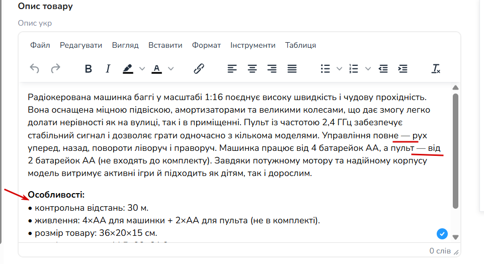Align text center
The height and width of the screenshot is (264, 484).
click(x=252, y=68)
